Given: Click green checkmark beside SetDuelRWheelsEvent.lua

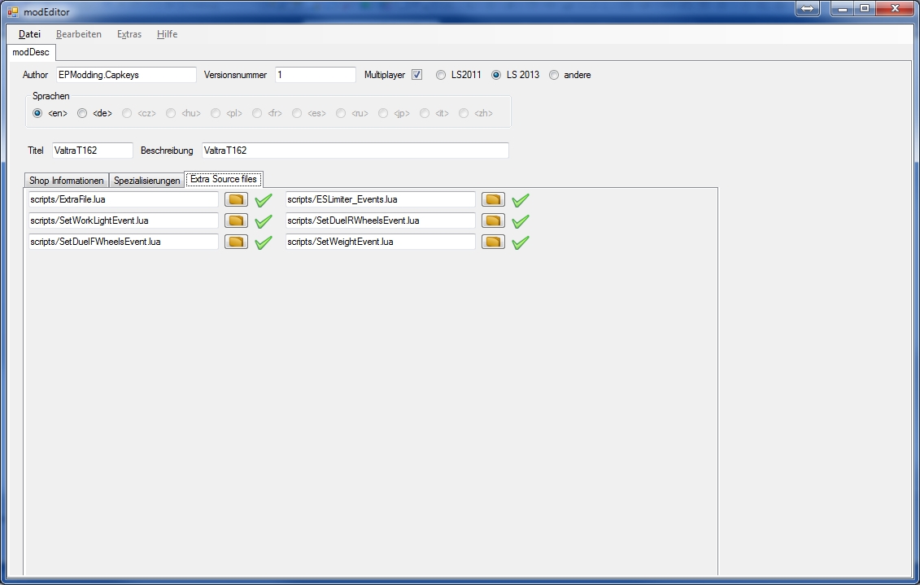Looking at the screenshot, I should point(521,221).
